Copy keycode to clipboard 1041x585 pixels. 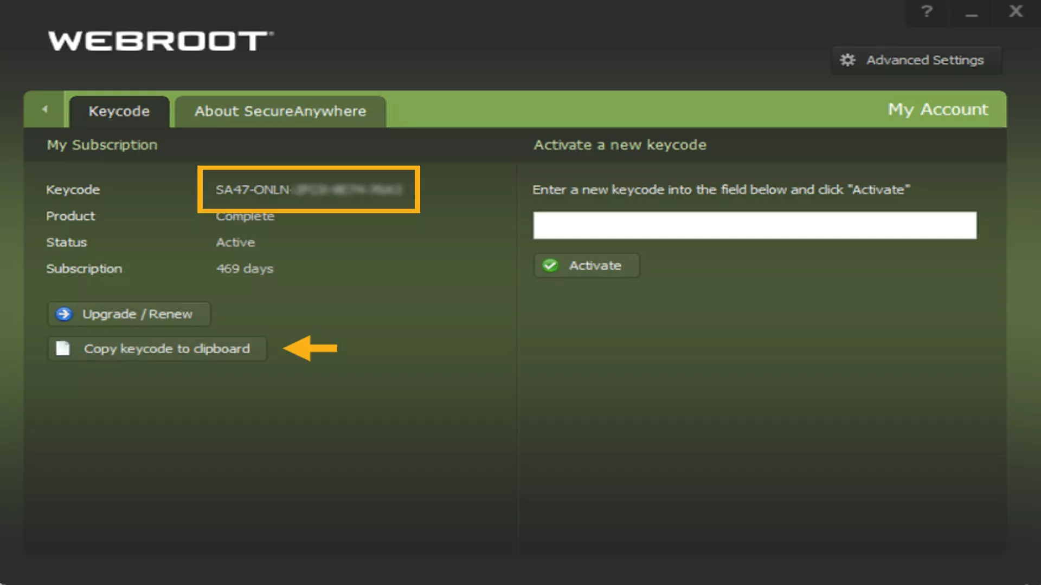click(x=157, y=349)
